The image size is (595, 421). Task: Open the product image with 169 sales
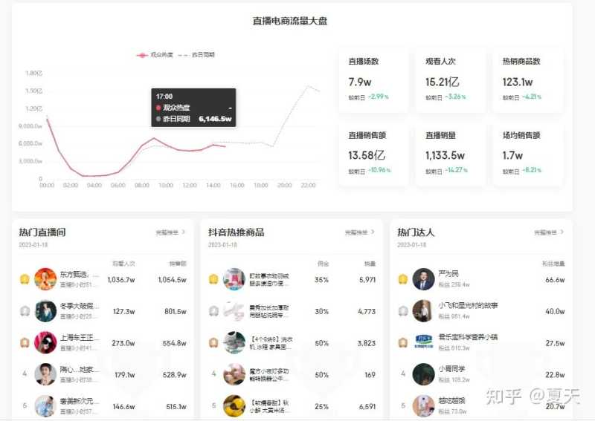(x=234, y=374)
